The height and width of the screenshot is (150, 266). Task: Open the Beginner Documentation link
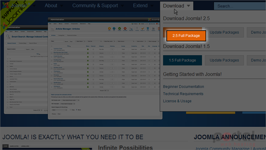tap(183, 87)
